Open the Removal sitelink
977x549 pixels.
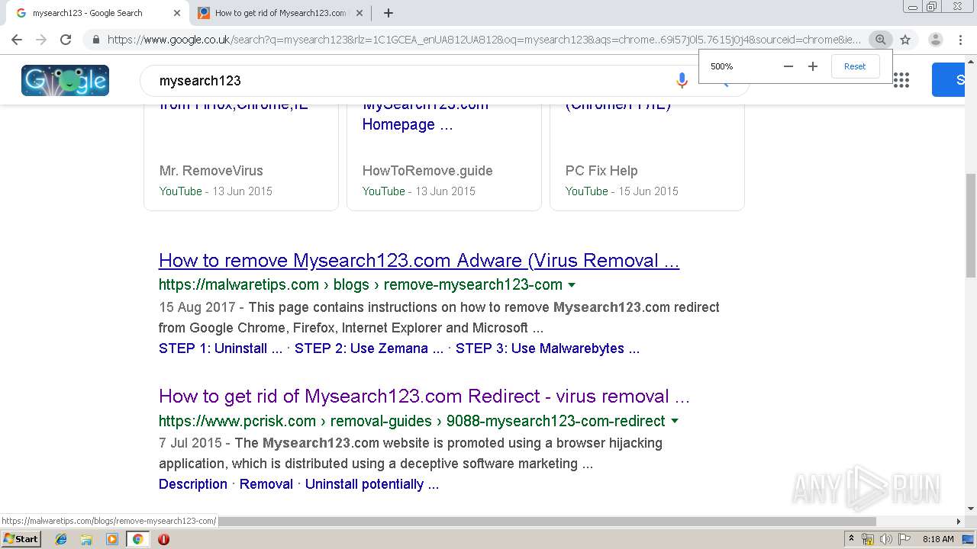click(266, 484)
